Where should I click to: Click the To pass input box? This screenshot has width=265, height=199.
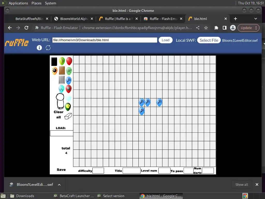[x=188, y=170]
